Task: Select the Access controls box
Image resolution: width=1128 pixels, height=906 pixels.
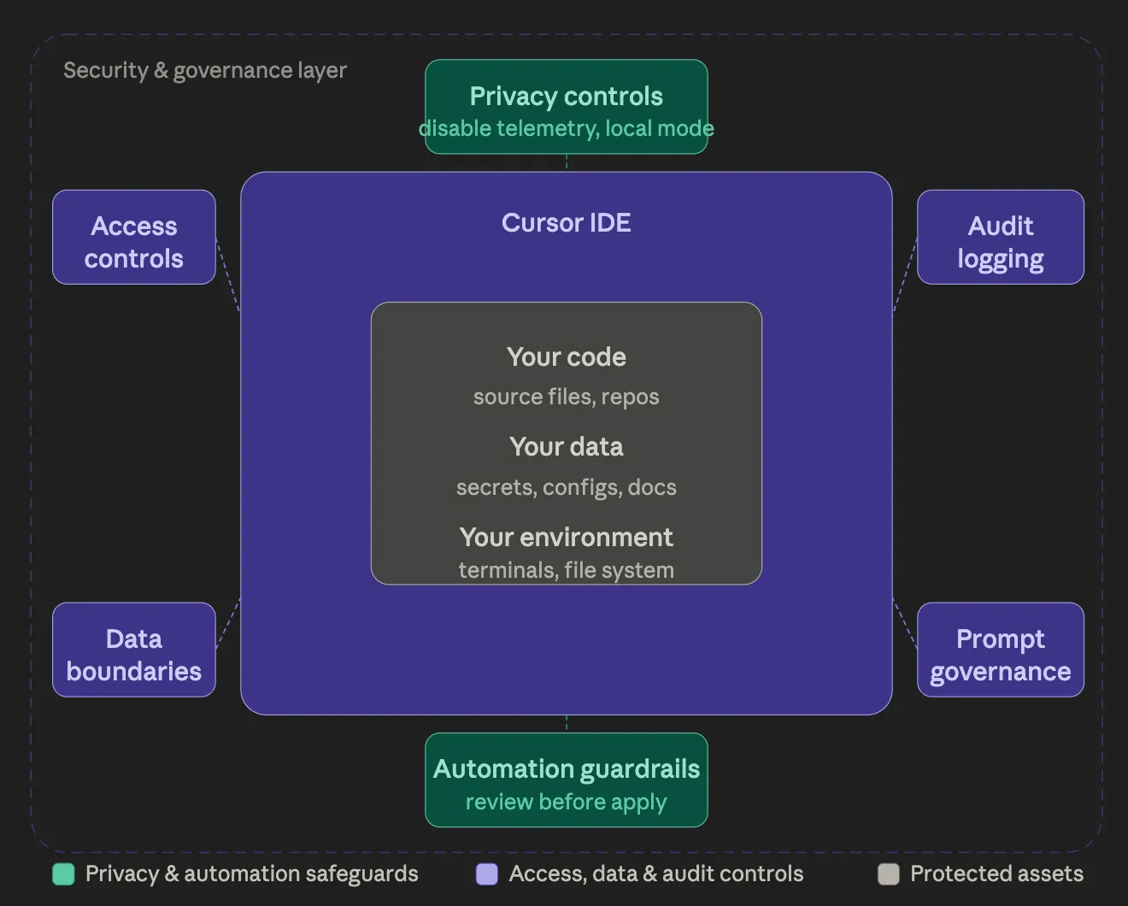Action: point(134,238)
